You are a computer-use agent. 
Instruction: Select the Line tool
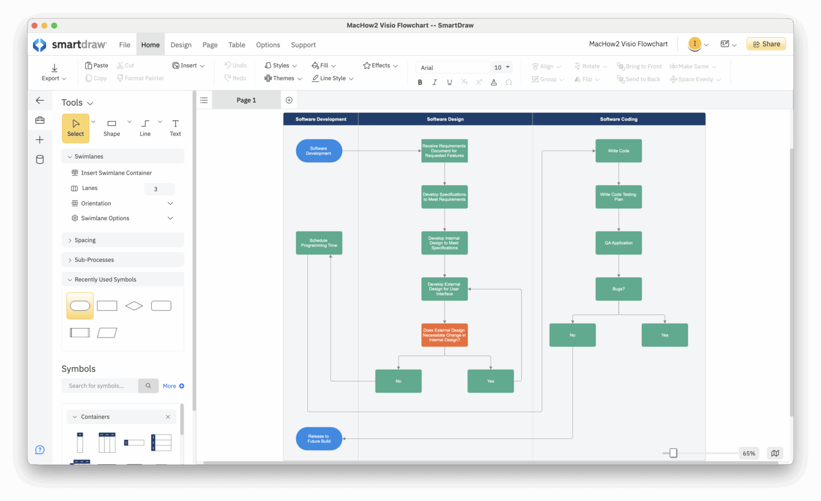[144, 128]
